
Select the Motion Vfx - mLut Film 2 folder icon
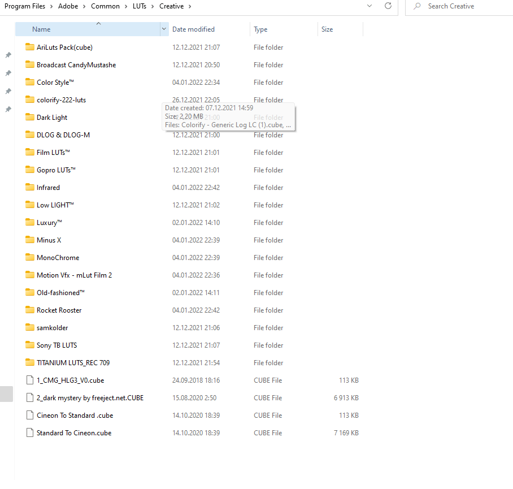pos(30,275)
